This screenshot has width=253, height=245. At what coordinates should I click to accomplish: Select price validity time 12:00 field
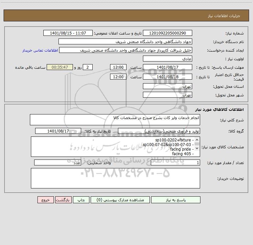coord(118,77)
